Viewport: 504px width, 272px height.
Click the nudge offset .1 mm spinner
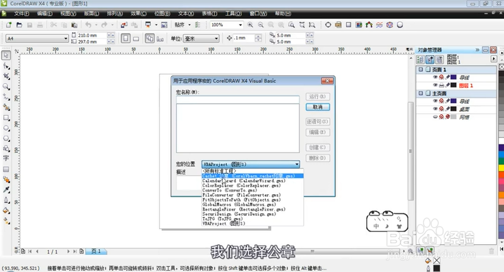(258, 39)
